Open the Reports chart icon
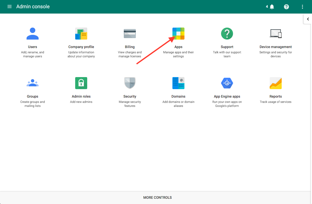Viewport: 312px width, 204px height. 276,83
